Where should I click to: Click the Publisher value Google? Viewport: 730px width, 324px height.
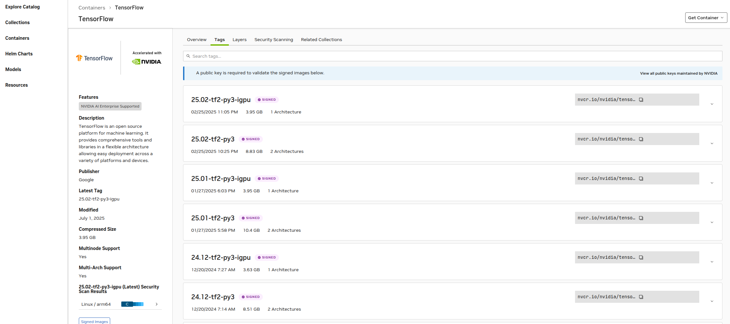(86, 180)
